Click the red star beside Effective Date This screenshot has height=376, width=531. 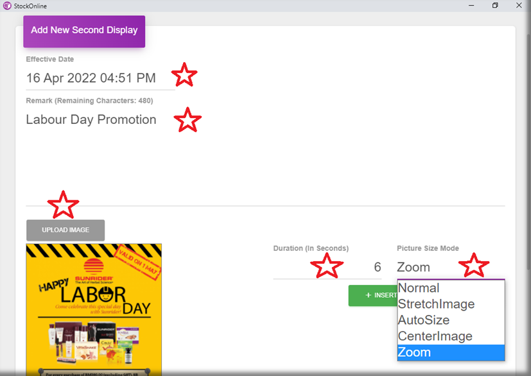(184, 76)
